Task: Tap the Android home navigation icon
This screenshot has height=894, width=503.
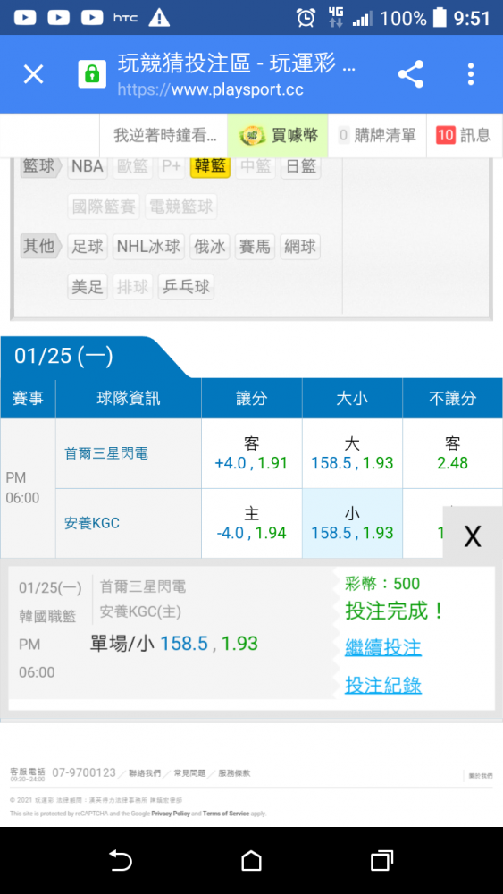Action: (x=251, y=860)
